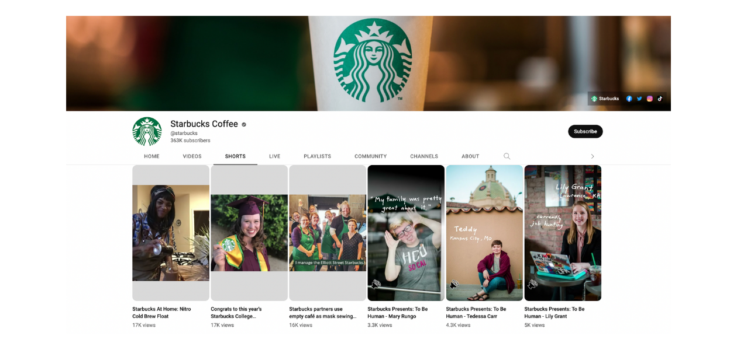Switch to the Home tab

[151, 156]
